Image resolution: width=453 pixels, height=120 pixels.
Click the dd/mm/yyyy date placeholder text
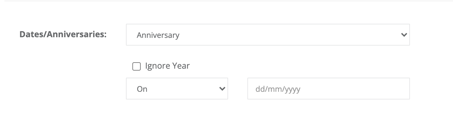(278, 89)
